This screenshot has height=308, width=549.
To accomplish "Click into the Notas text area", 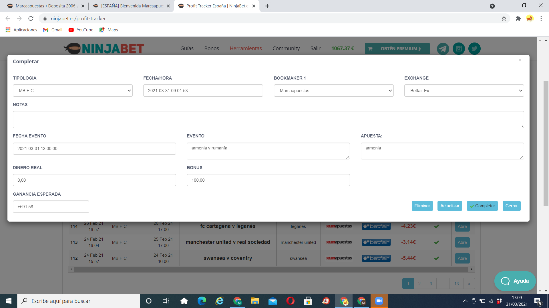I will (x=268, y=119).
